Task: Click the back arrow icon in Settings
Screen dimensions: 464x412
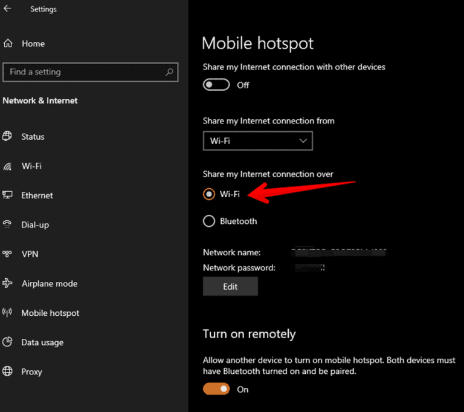Action: [8, 9]
